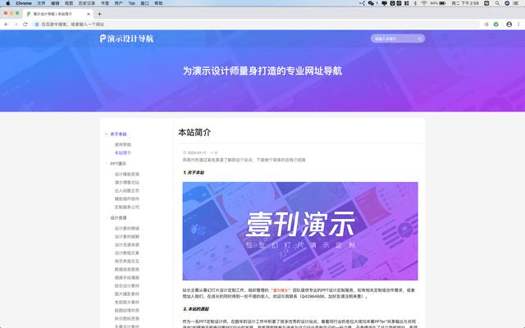The image size is (525, 328).
Task: Reload the page with the refresh icon
Action: pyautogui.click(x=25, y=24)
